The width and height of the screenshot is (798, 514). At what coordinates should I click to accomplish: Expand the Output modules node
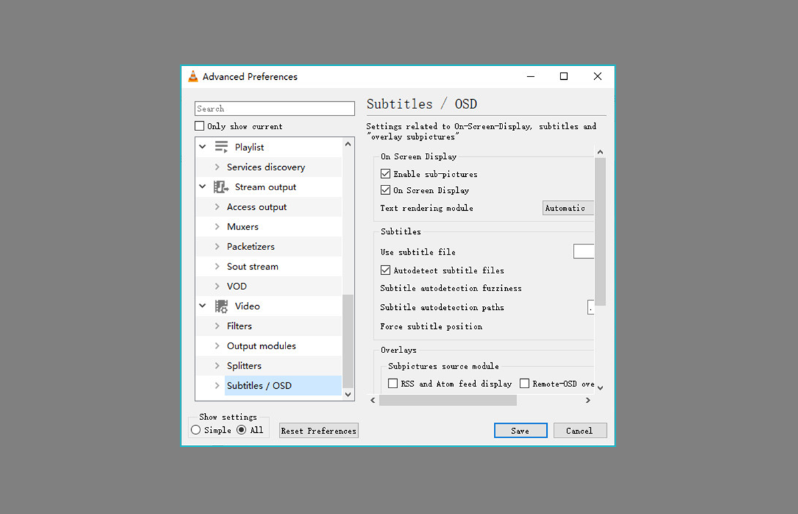pos(218,346)
